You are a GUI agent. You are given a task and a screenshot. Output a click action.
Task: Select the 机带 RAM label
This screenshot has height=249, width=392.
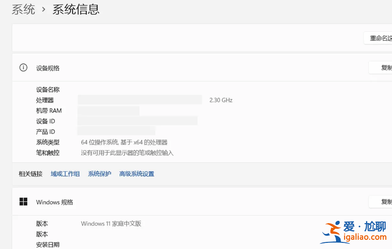49,111
